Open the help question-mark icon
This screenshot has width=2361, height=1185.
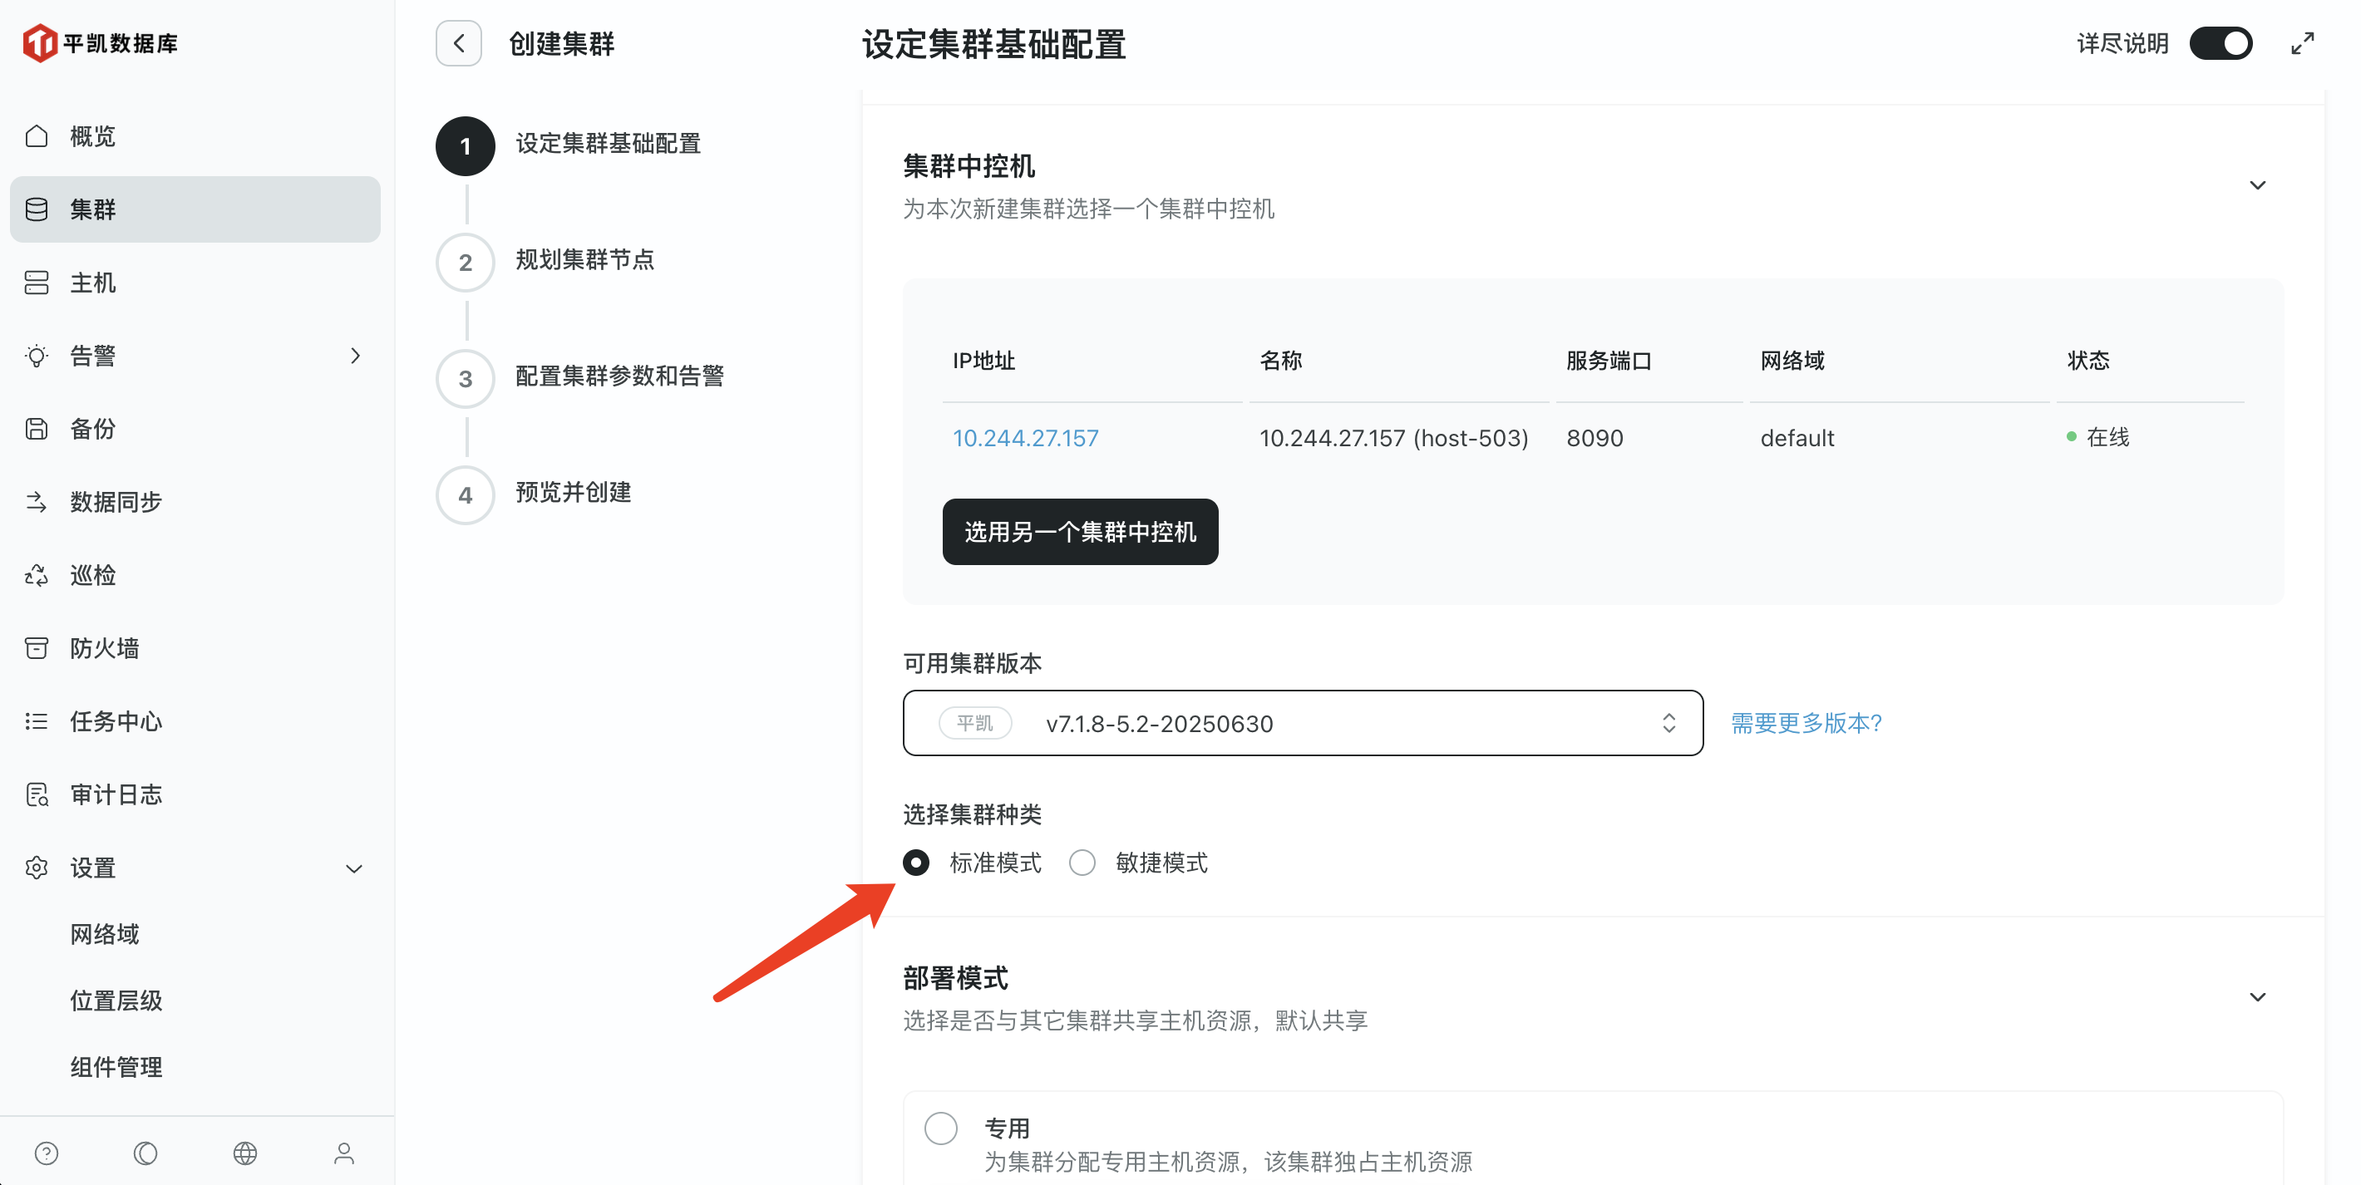pyautogui.click(x=47, y=1152)
